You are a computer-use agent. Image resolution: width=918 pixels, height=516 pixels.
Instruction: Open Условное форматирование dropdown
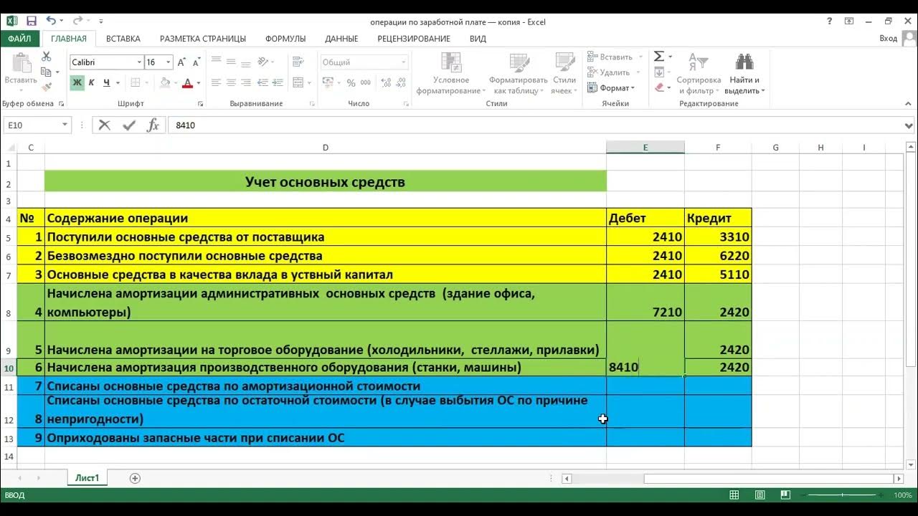(x=451, y=74)
